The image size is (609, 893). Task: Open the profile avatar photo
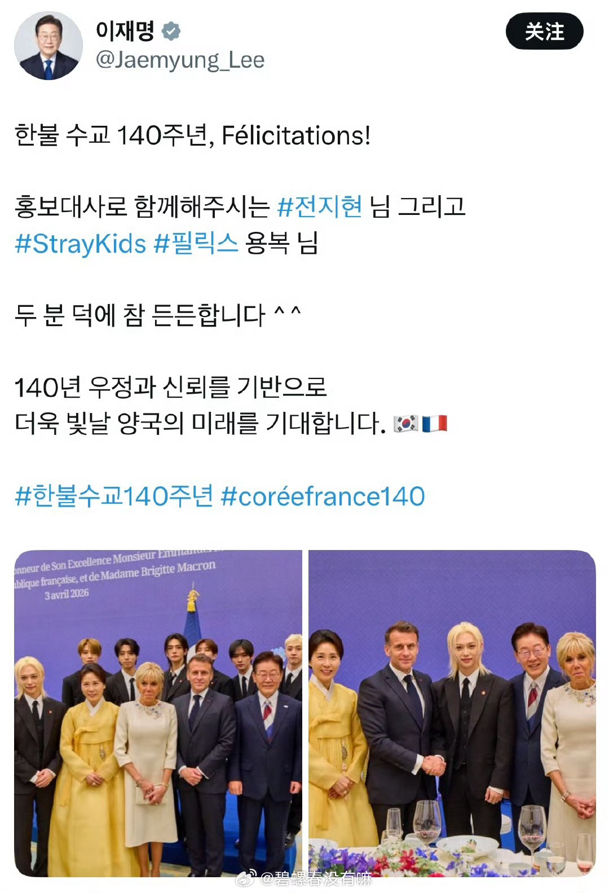point(48,46)
